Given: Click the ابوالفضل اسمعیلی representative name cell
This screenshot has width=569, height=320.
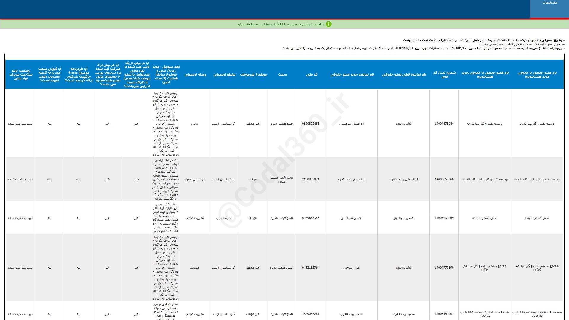Looking at the screenshot, I should [x=351, y=124].
